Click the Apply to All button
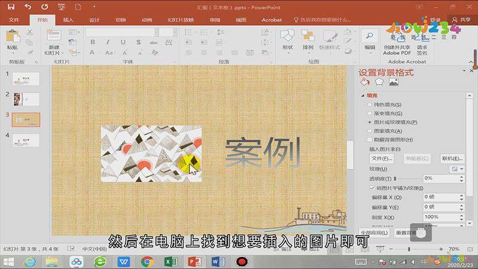Image resolution: width=478 pixels, height=269 pixels. pyautogui.click(x=375, y=233)
